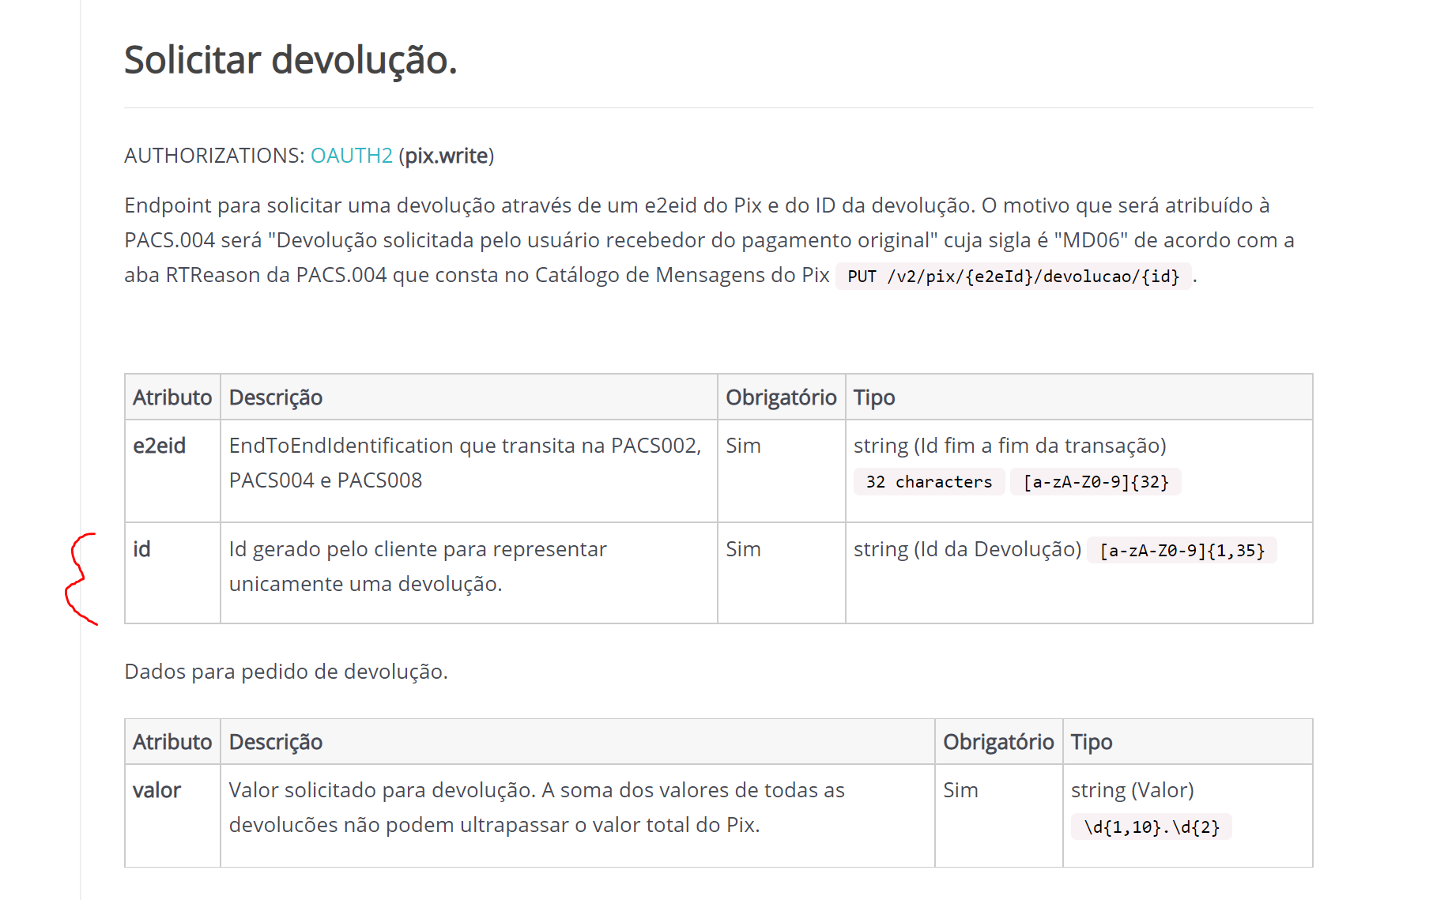Image resolution: width=1433 pixels, height=900 pixels.
Task: Click the 'id' attribute cell
Action: tap(172, 573)
